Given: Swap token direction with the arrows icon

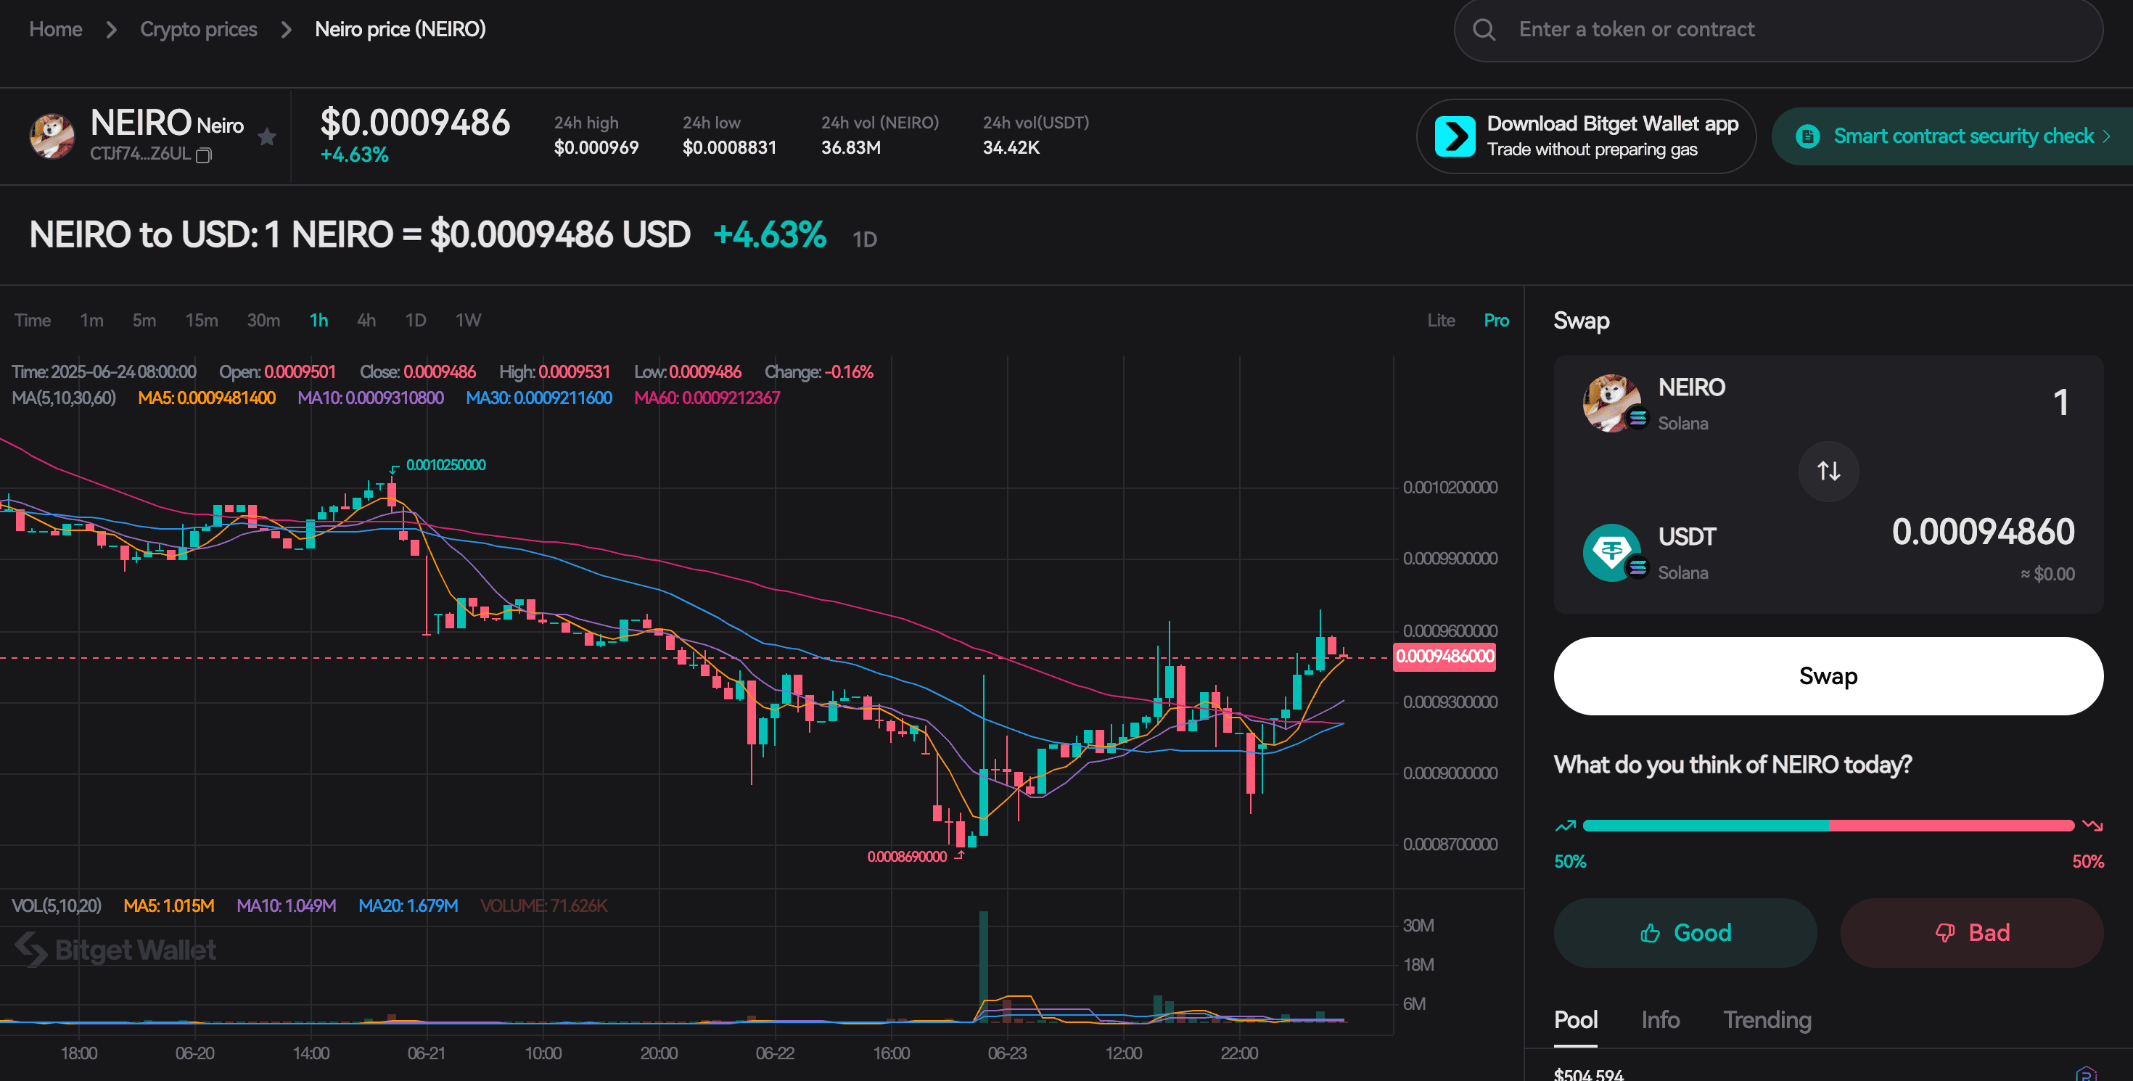Looking at the screenshot, I should click(x=1828, y=471).
